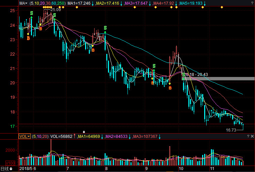Expand the 日线 period selector

coord(6,169)
